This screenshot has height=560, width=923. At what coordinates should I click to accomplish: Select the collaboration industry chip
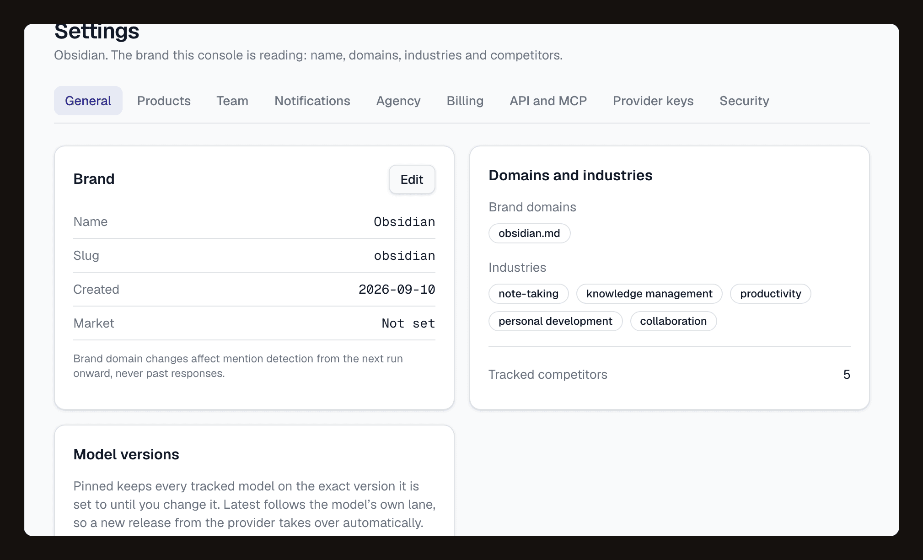click(x=673, y=321)
